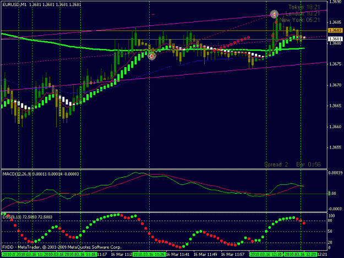Click the 1.3665 price axis label

tap(335, 106)
